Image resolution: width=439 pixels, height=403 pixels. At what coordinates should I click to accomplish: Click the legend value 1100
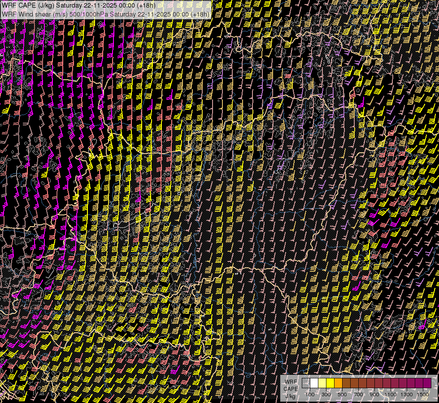pos(390,394)
